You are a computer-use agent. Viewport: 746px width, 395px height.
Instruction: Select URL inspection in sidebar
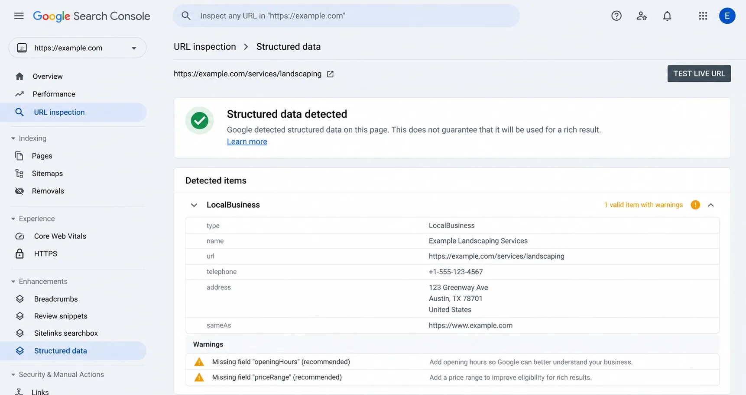click(x=73, y=112)
